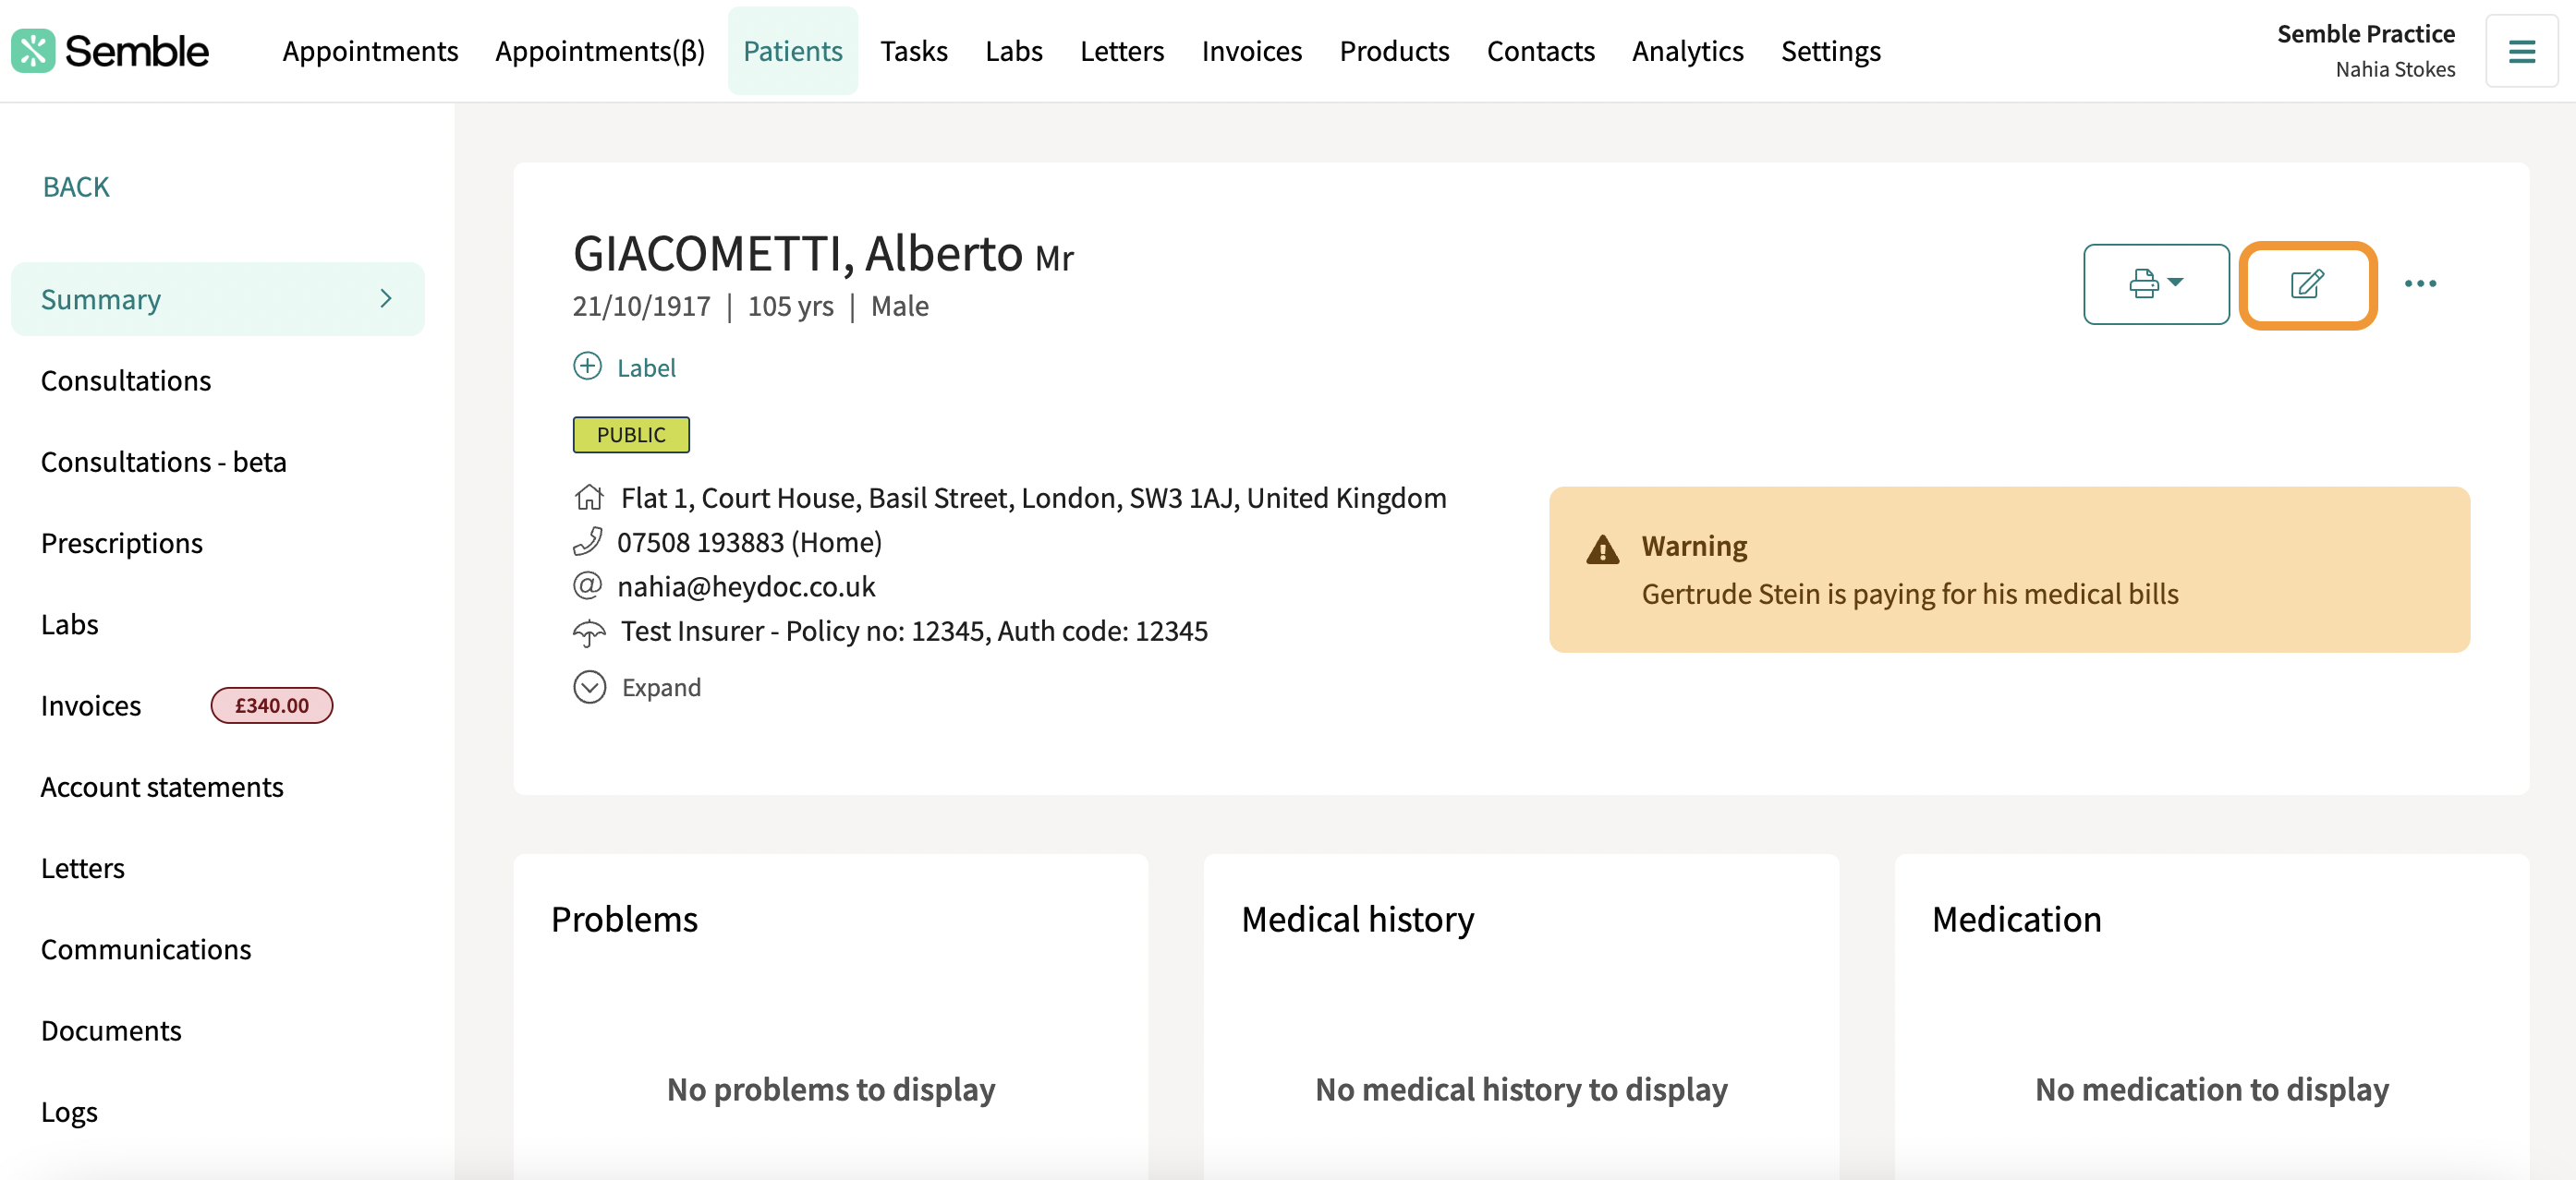This screenshot has height=1180, width=2576.
Task: Click the edit patient pencil icon
Action: click(2307, 284)
